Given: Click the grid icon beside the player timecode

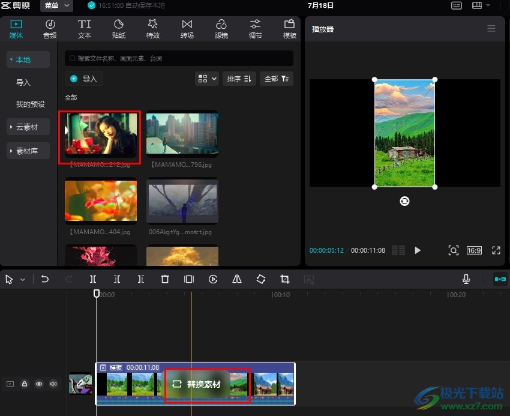Looking at the screenshot, I should pos(398,250).
